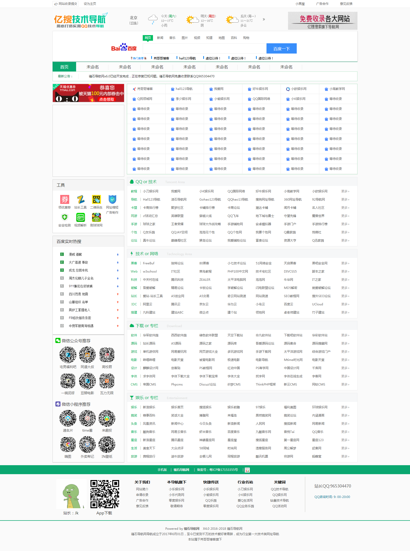Click the 同道大叔 WeChat QR code
The width and height of the screenshot is (410, 551).
(x=87, y=355)
